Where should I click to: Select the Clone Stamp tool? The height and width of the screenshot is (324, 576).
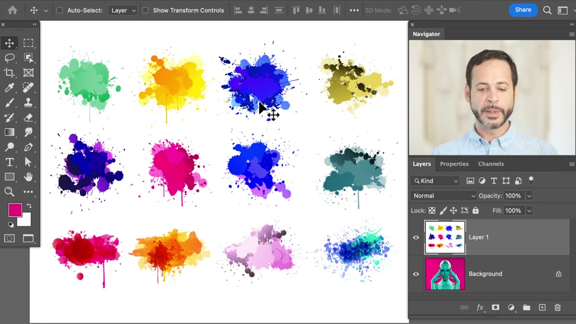[28, 103]
